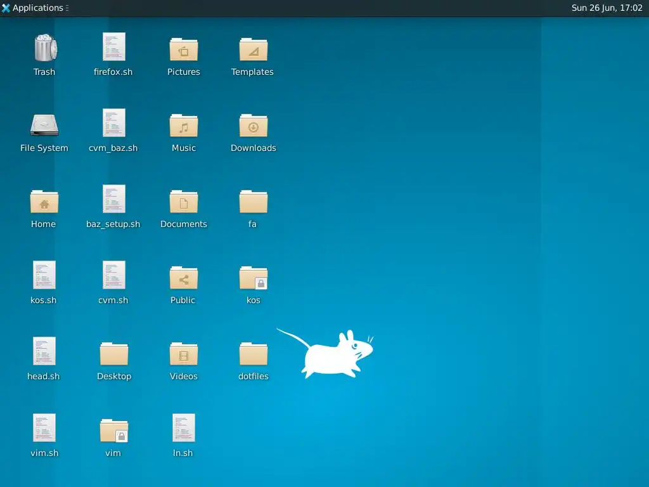Select the File System drive icon
This screenshot has width=649, height=487.
pos(44,125)
